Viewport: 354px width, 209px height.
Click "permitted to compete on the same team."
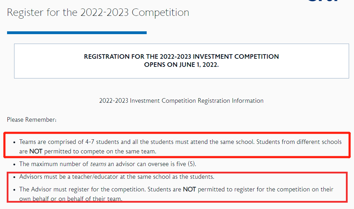(100, 151)
